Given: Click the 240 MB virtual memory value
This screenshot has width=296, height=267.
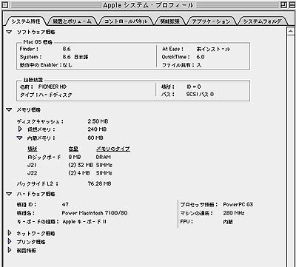Looking at the screenshot, I should [97, 129].
